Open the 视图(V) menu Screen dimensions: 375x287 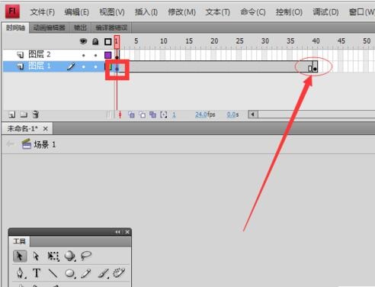112,12
